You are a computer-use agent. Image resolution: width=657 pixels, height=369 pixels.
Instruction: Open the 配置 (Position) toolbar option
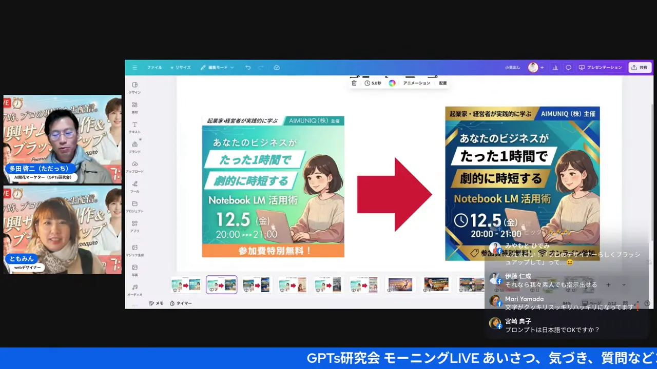point(442,83)
